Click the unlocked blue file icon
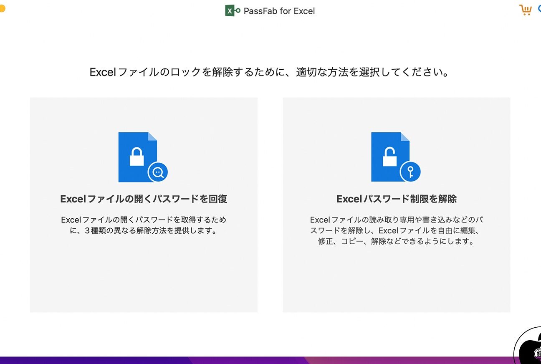Image resolution: width=541 pixels, height=364 pixels. (390, 157)
